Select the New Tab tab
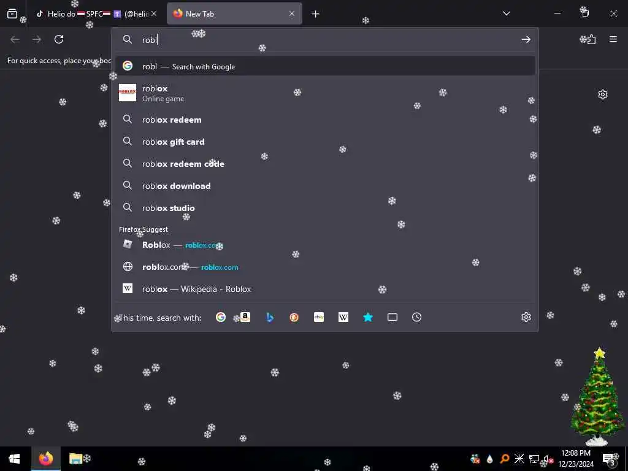Image resolution: width=628 pixels, height=471 pixels. 234,14
